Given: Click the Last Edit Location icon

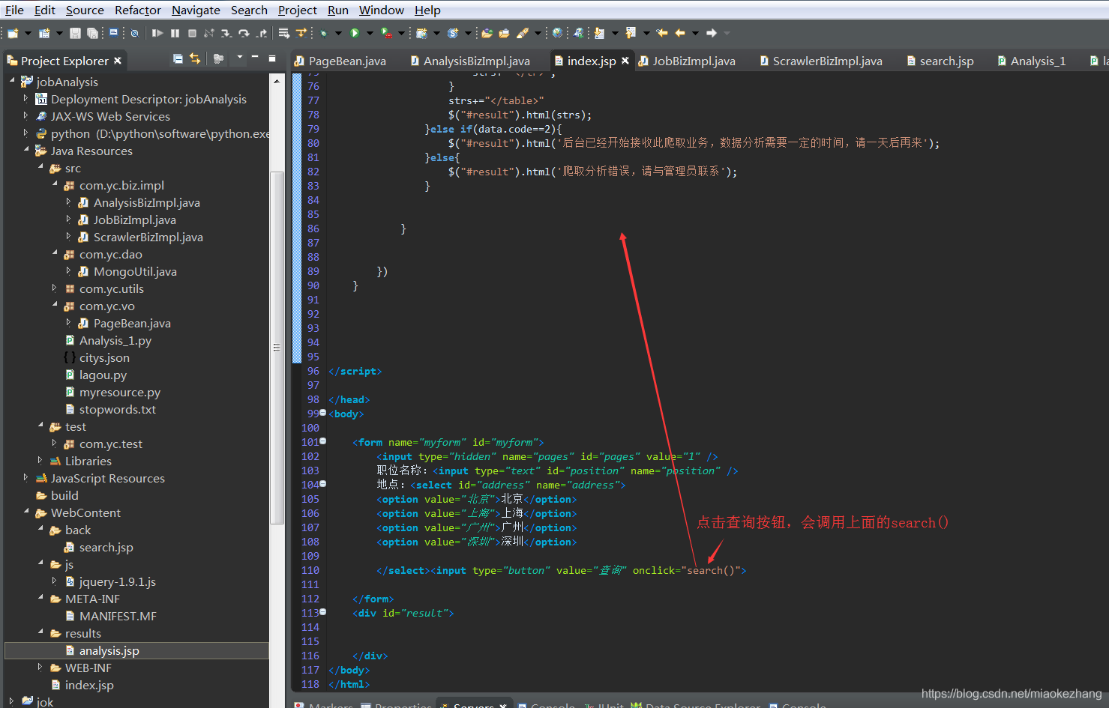Looking at the screenshot, I should coord(661,33).
